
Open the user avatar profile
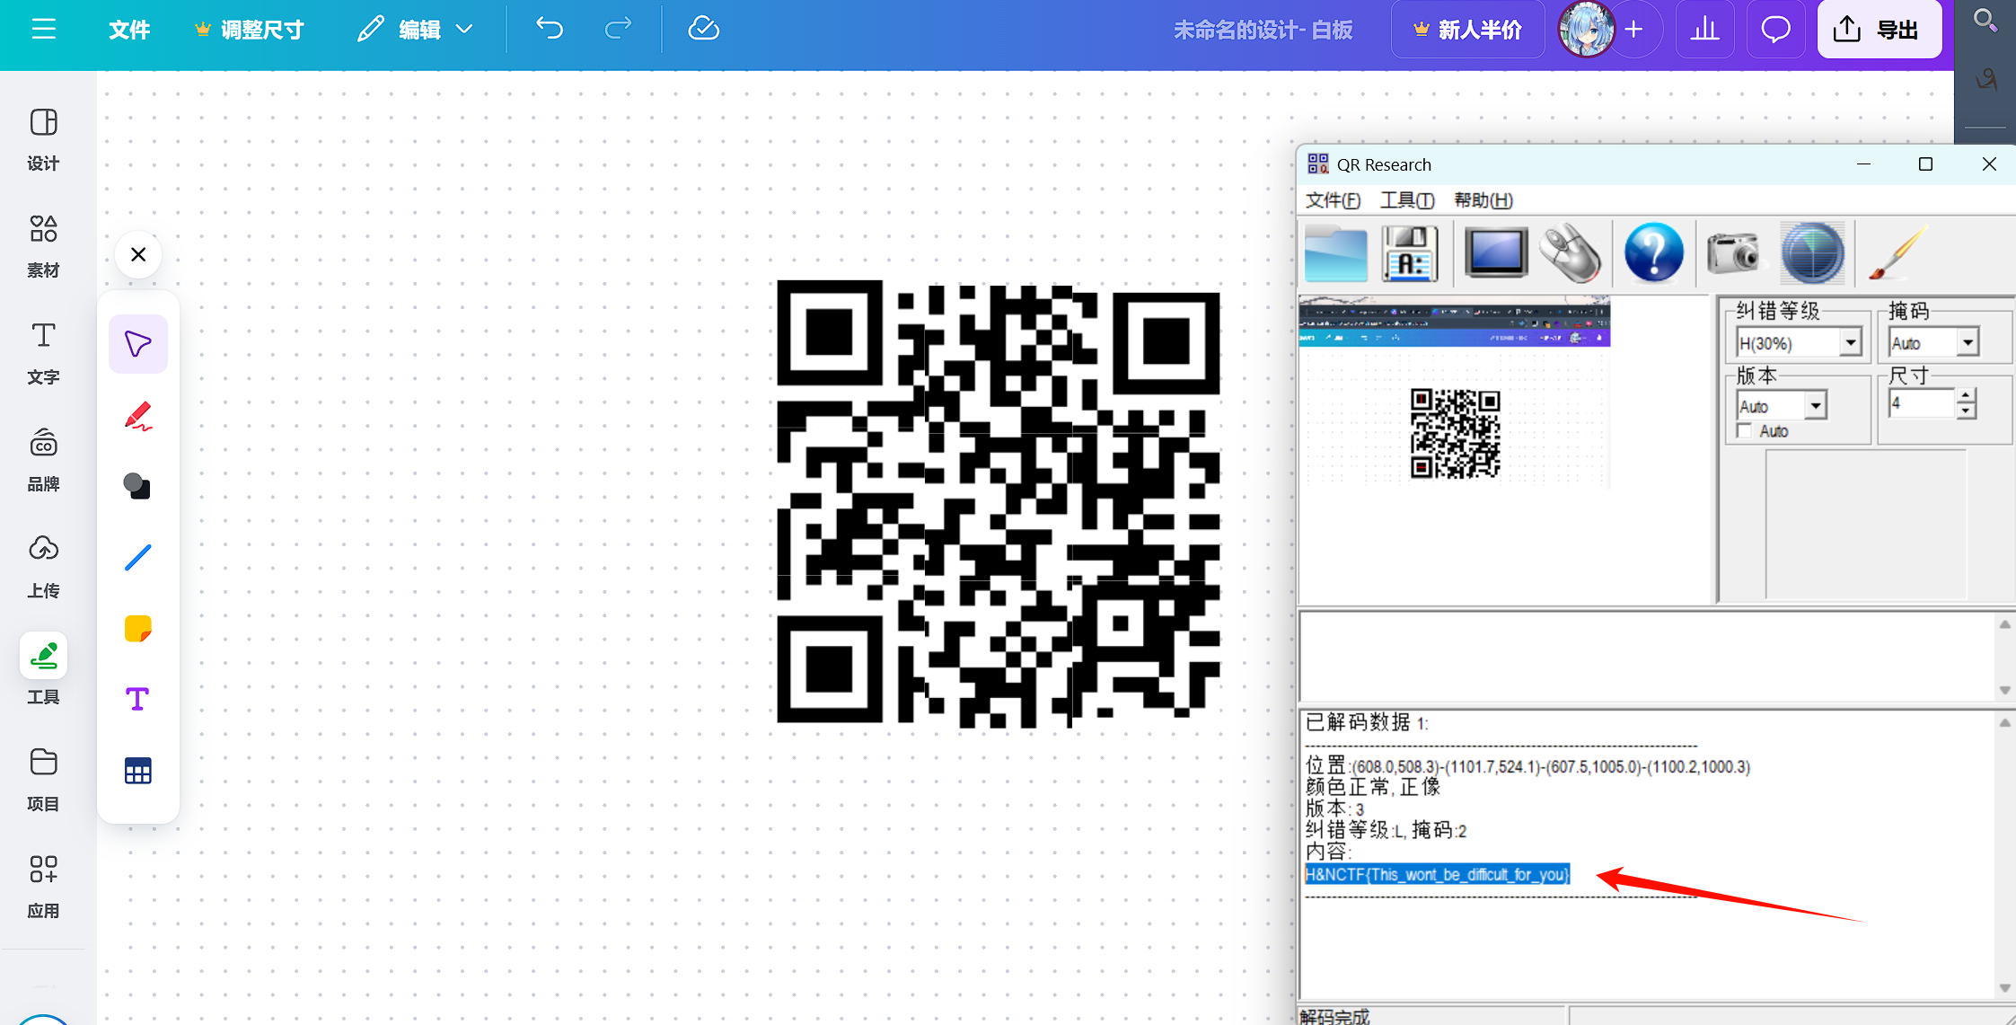tap(1586, 30)
